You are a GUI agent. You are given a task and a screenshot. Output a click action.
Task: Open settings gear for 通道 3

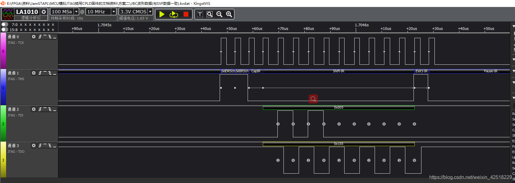point(34,145)
